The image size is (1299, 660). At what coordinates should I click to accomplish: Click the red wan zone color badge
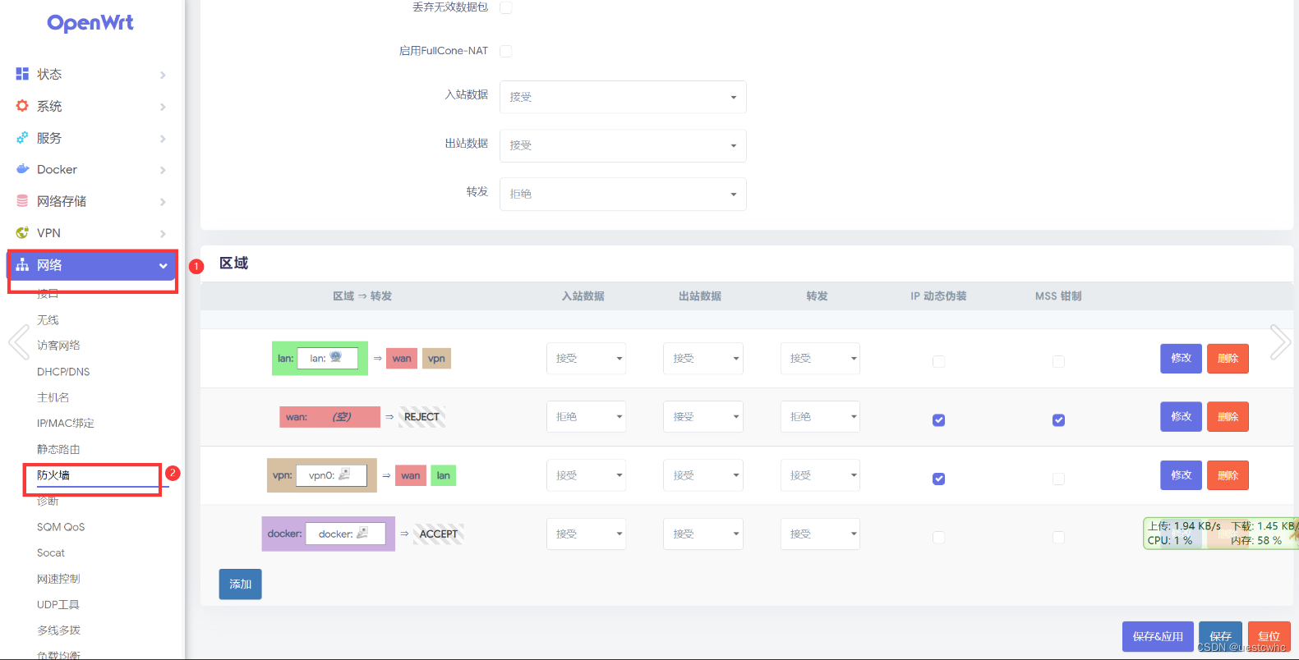point(329,417)
